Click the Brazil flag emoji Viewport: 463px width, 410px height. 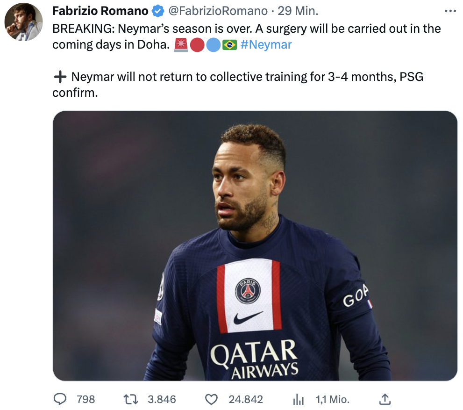coord(230,45)
